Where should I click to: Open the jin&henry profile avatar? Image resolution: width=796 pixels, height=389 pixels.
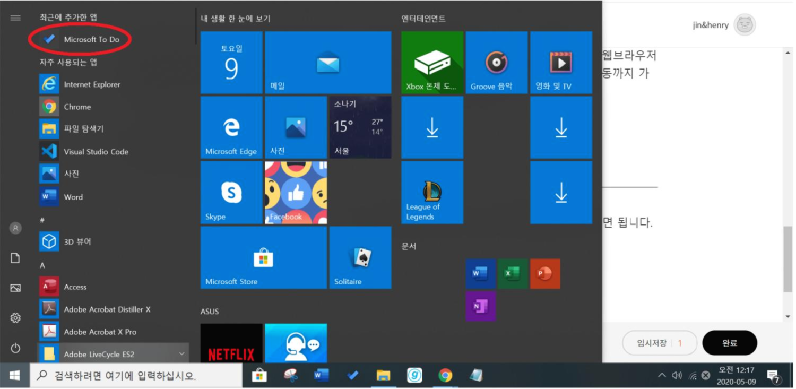pyautogui.click(x=745, y=25)
